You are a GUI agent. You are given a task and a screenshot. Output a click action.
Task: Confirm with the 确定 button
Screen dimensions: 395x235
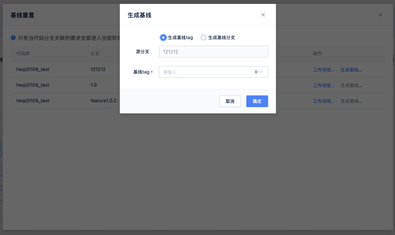(x=257, y=101)
